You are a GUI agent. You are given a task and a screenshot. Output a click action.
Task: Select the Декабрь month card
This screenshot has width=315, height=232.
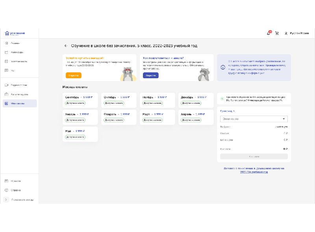[196, 100]
